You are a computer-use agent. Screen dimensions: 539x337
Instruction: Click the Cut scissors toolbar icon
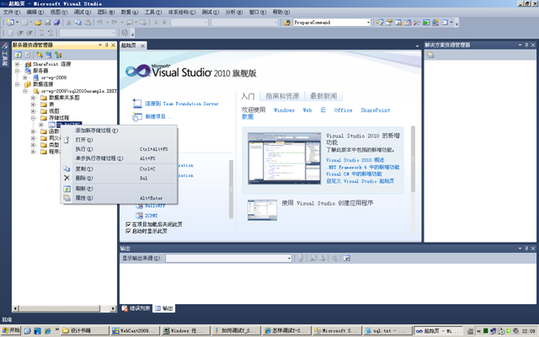click(x=69, y=23)
